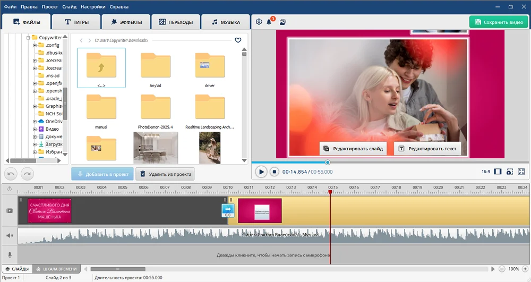Undo the last action
531x282 pixels.
pos(11,174)
